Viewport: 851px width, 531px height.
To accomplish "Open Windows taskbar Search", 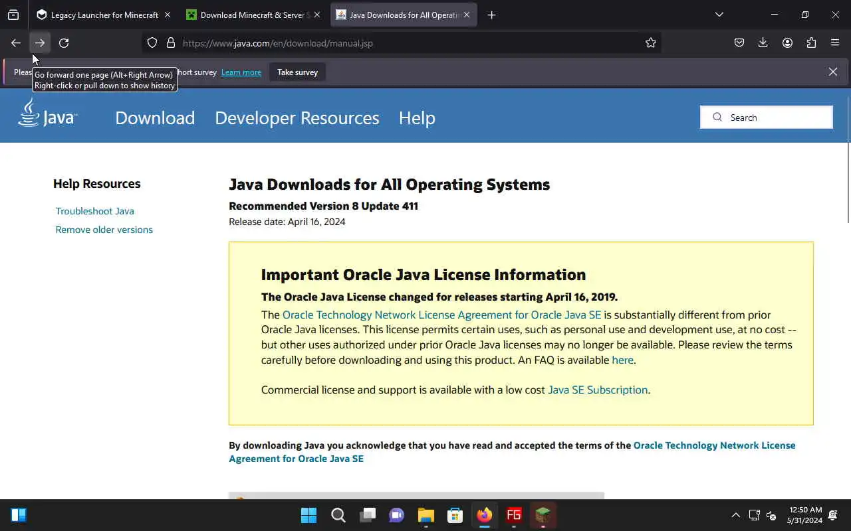I will [338, 515].
